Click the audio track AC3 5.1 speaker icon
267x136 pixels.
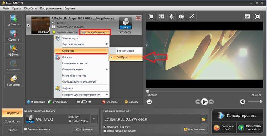coord(53,23)
